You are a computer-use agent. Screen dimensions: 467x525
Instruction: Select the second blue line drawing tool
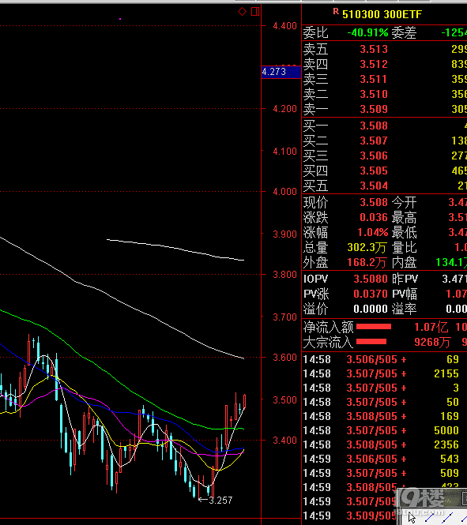pos(447,518)
